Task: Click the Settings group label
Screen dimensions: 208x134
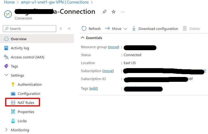Action: [17, 75]
